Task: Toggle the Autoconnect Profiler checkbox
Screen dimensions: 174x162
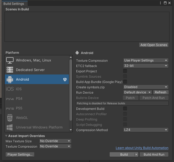Action: point(125,114)
